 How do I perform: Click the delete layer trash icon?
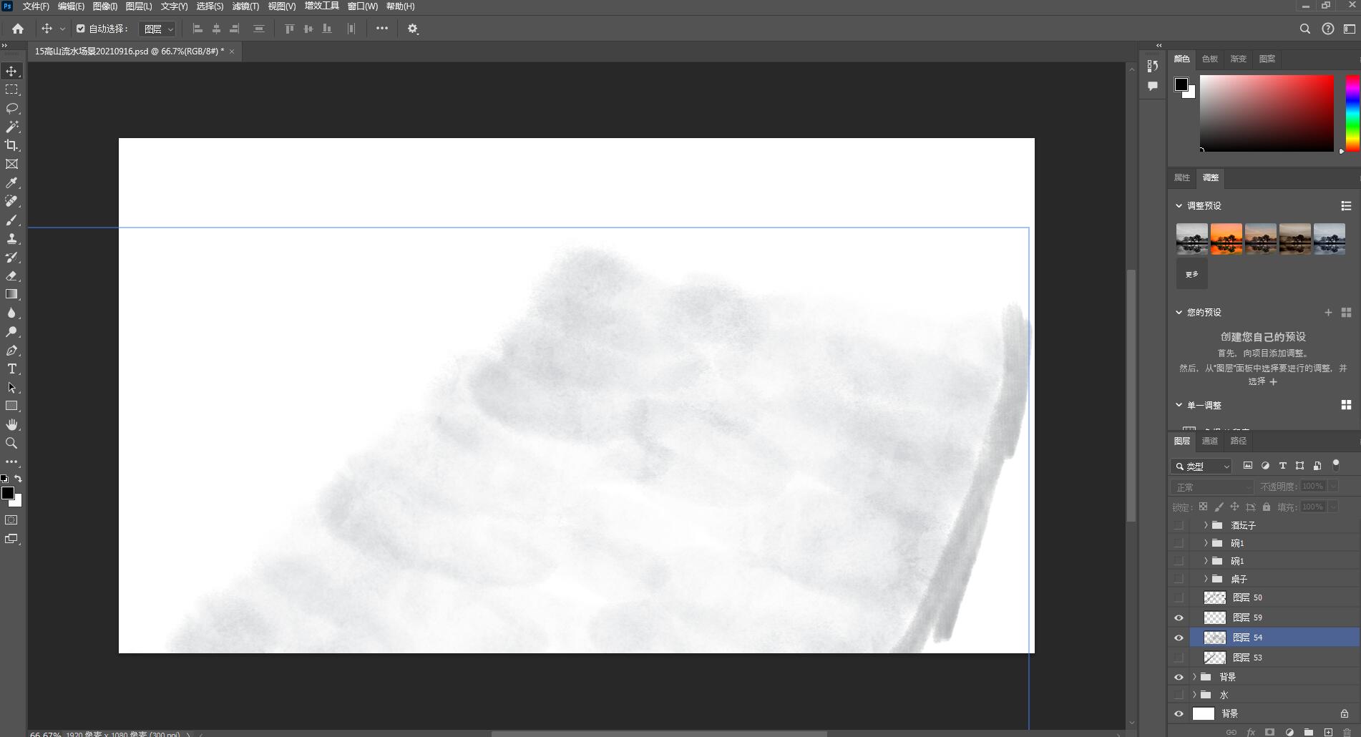pyautogui.click(x=1347, y=732)
